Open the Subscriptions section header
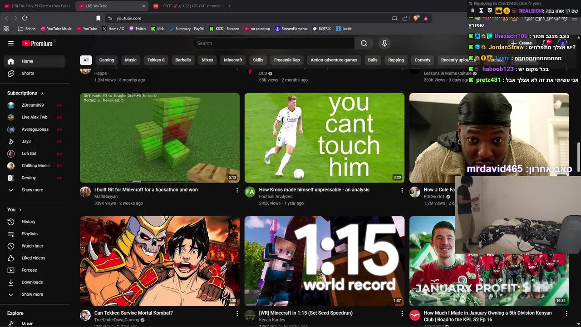Viewport: 581px width, 327px height. [25, 93]
